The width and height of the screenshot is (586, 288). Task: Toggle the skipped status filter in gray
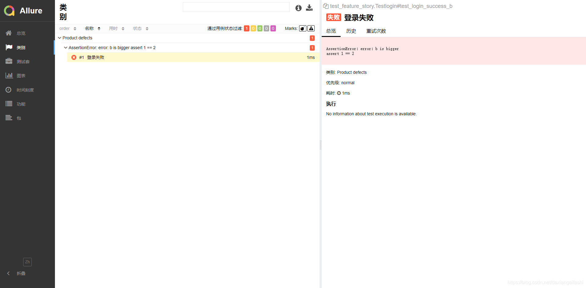pos(266,28)
